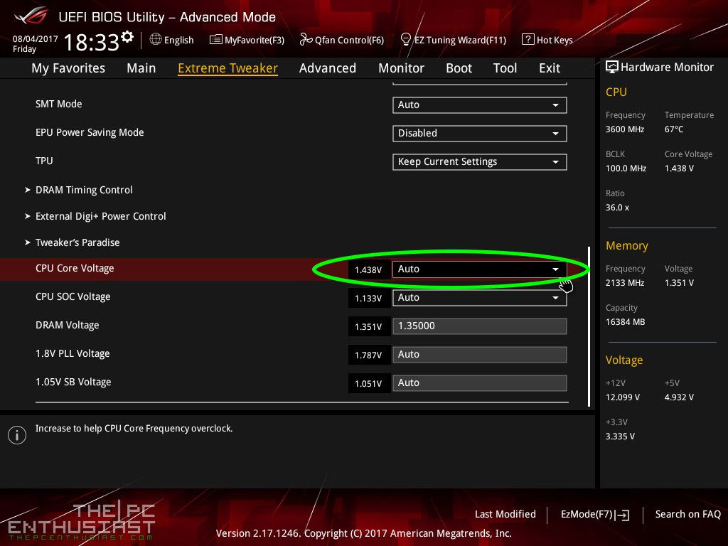Click the CPU SOC Voltage label
728x546 pixels.
73,296
